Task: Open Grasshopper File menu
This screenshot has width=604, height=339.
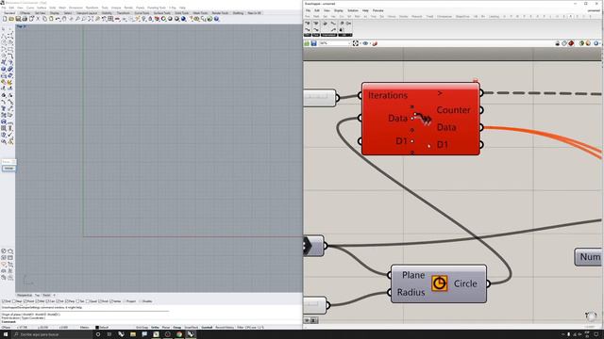Action: click(308, 10)
